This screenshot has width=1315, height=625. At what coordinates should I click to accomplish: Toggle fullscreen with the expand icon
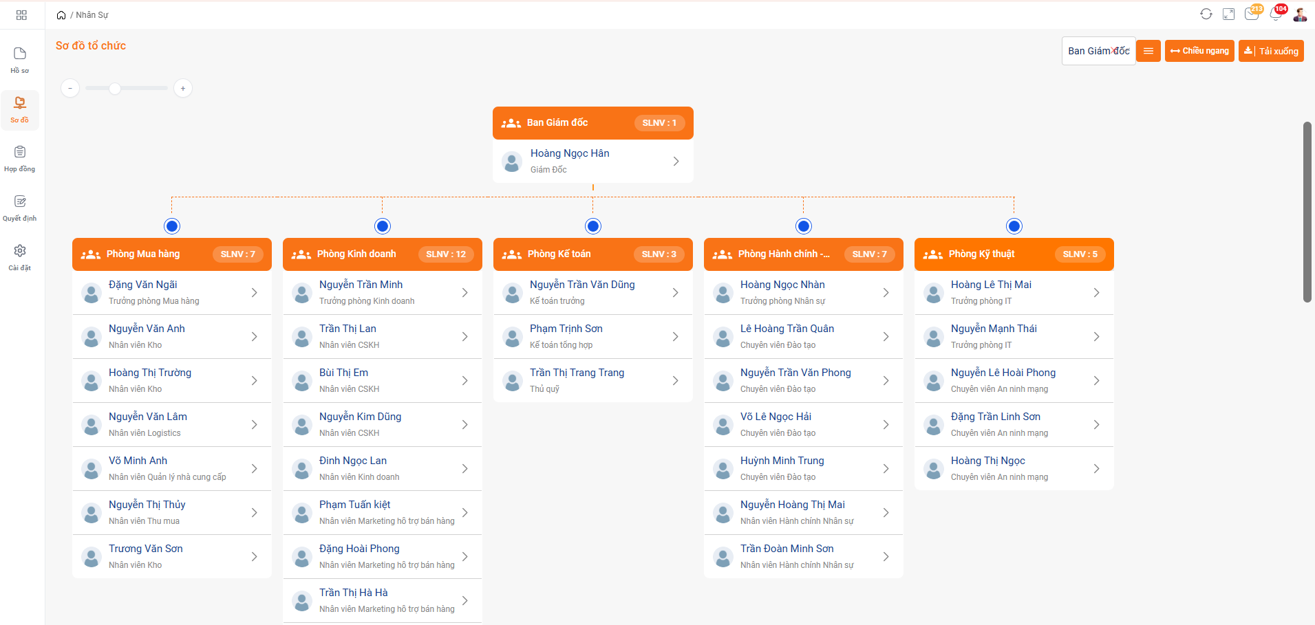[x=1228, y=14]
